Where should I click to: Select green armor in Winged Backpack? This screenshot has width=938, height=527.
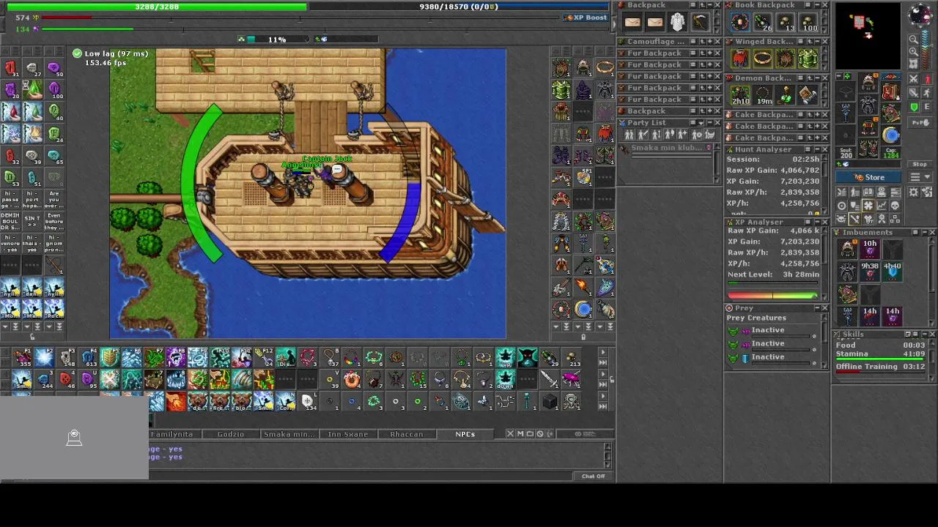(808, 59)
